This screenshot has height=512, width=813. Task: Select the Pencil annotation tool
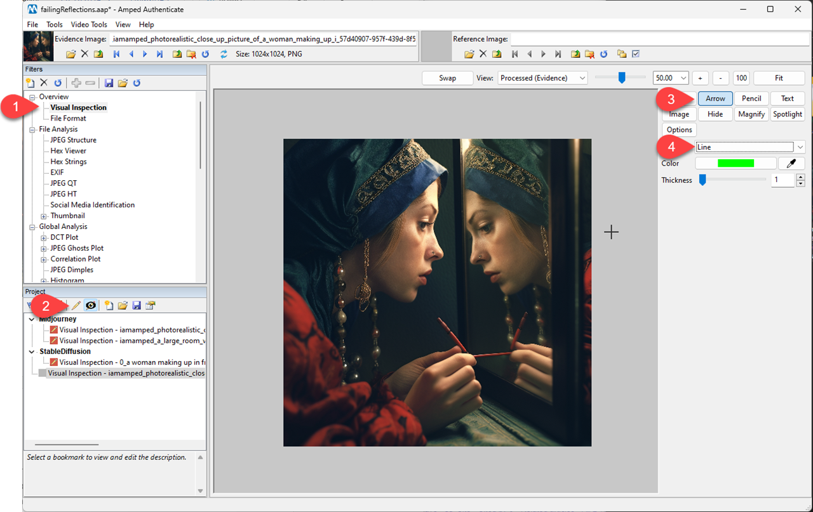751,98
